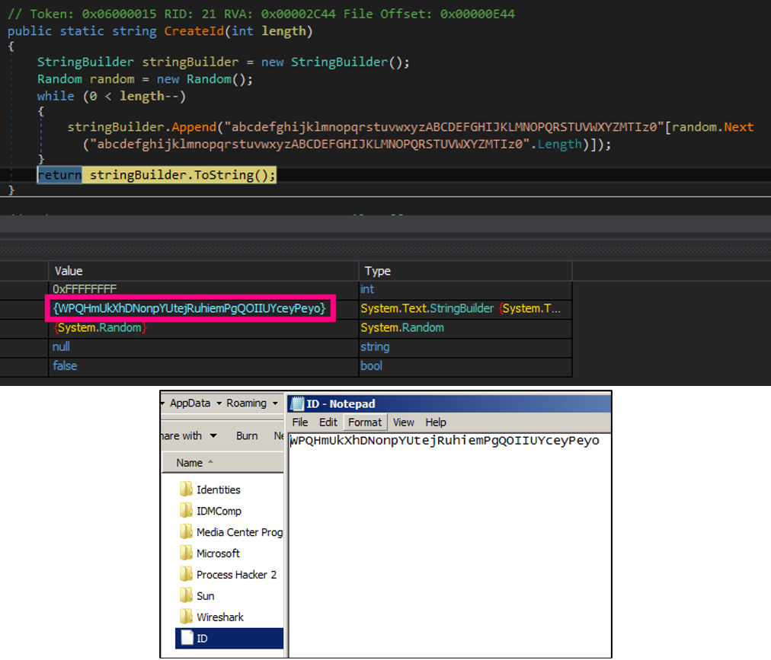Click inside the Notepad text area

449,548
